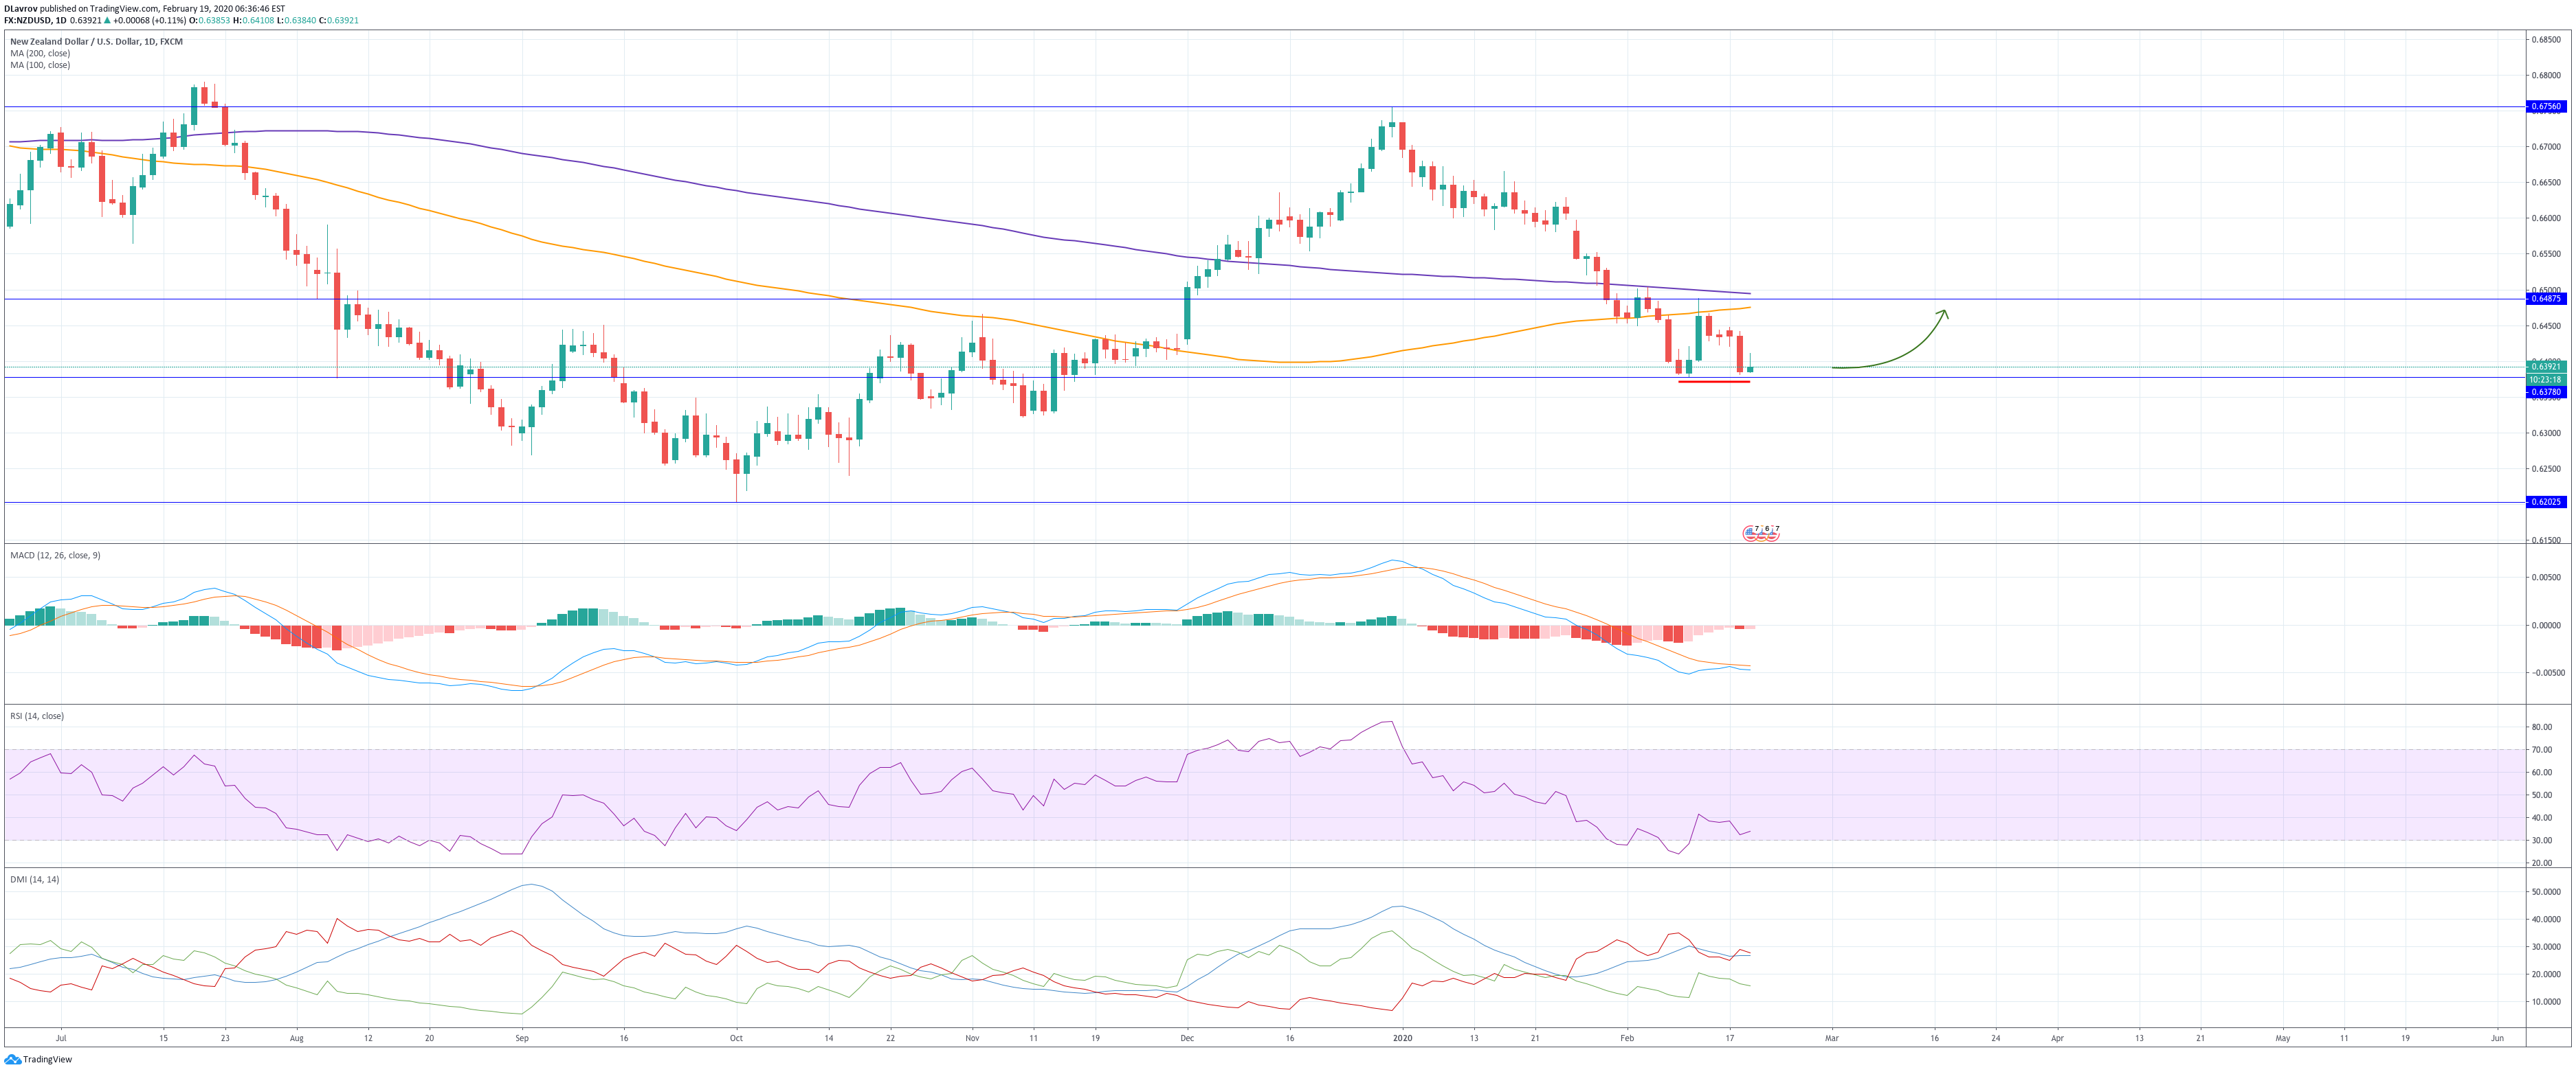Viewport: 2576px width, 1072px height.
Task: Select the MA (200, close) indicator legend
Action: tap(40, 53)
